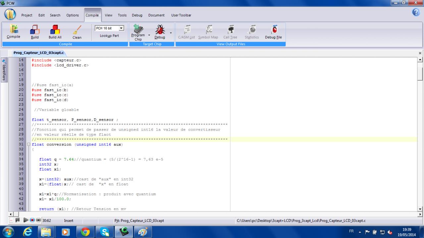Open the Action Center flag icon
Viewport: 424px width, 238px height.
367,232
